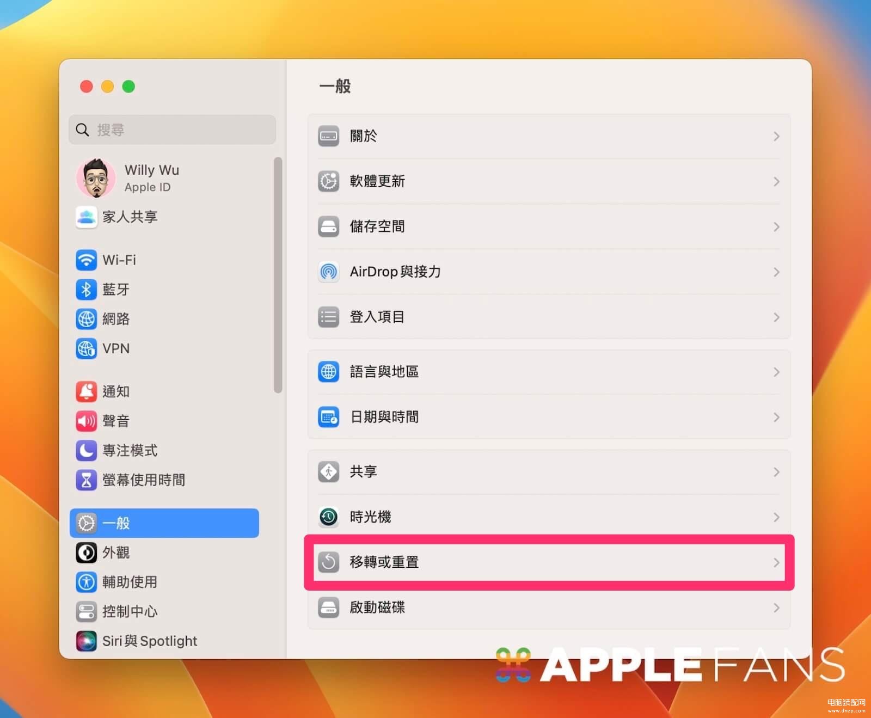Image resolution: width=871 pixels, height=718 pixels.
Task: Open the 儲存空間 settings row
Action: [549, 226]
